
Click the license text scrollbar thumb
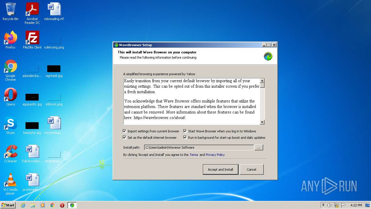(x=262, y=85)
